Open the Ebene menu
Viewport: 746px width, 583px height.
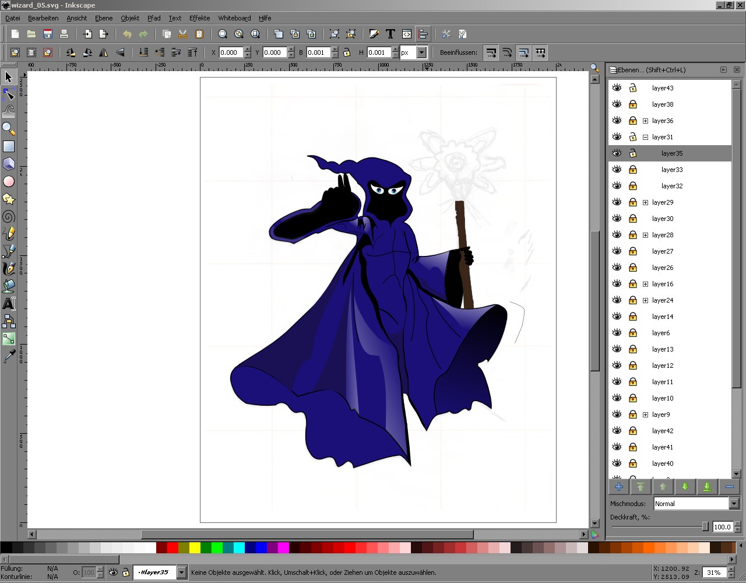pyautogui.click(x=104, y=18)
